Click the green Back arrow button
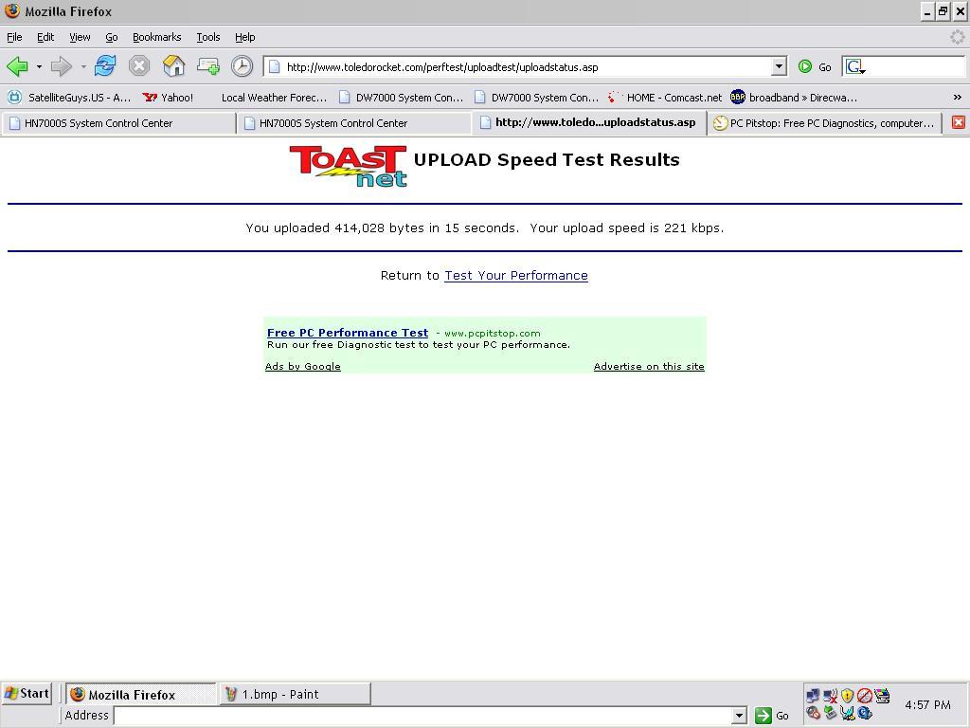Image resolution: width=970 pixels, height=728 pixels. pyautogui.click(x=17, y=66)
